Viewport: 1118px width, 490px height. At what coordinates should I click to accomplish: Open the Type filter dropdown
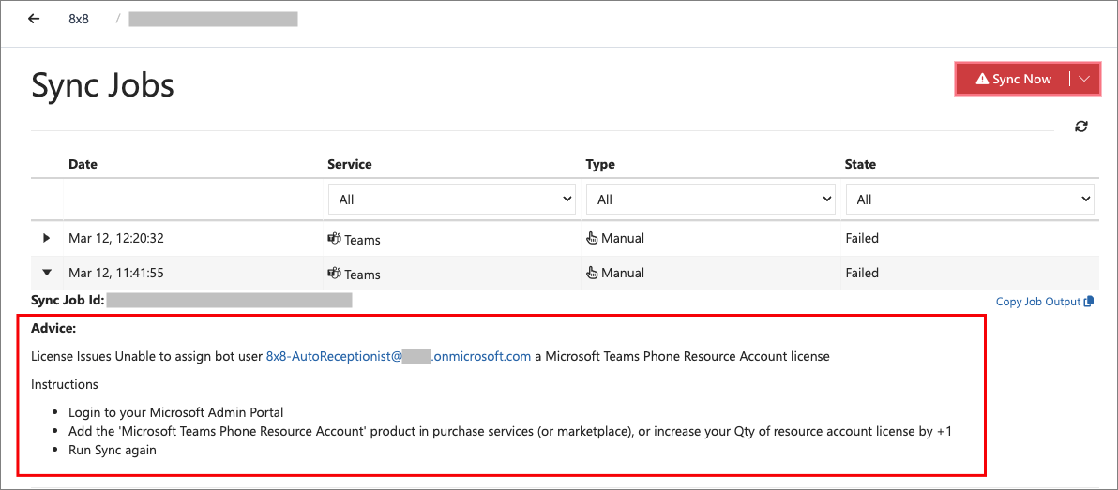click(x=710, y=200)
